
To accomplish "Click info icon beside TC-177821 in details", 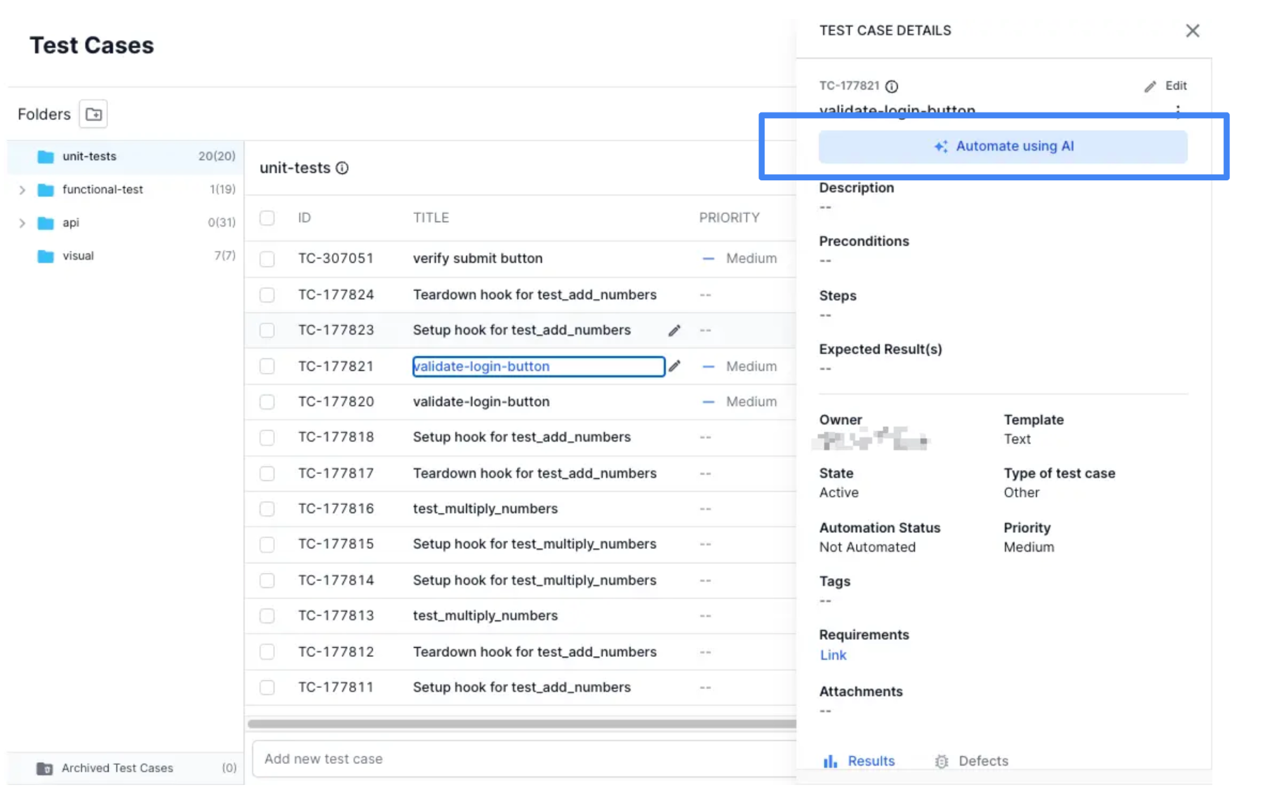I will pos(892,86).
